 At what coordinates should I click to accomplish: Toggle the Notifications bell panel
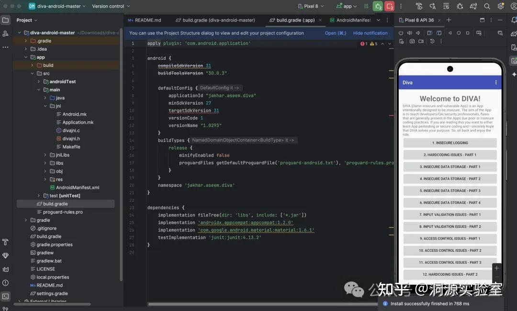pyautogui.click(x=514, y=20)
